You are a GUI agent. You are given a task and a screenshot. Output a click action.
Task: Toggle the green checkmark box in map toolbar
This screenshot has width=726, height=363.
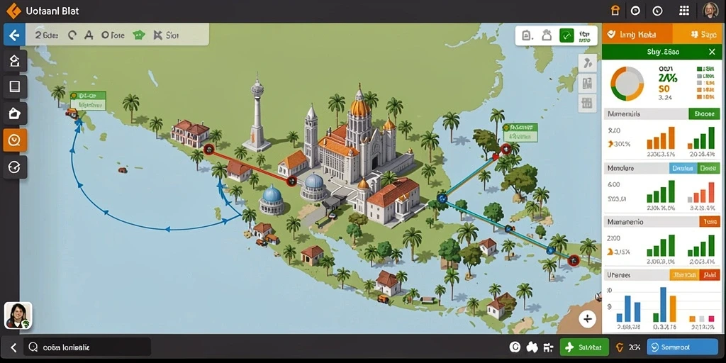click(566, 35)
